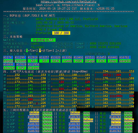This screenshot has height=133, width=138.
Task: Select the 194 latency value
Action: click(132, 106)
